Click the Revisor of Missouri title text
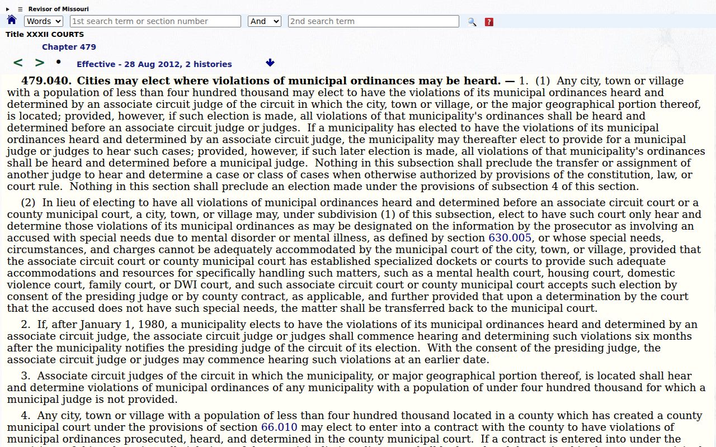 pos(58,9)
